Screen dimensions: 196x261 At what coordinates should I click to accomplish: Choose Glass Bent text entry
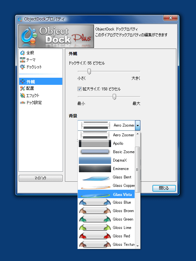[122, 177]
